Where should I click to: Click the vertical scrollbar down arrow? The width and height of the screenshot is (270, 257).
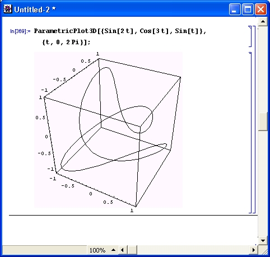click(x=263, y=240)
